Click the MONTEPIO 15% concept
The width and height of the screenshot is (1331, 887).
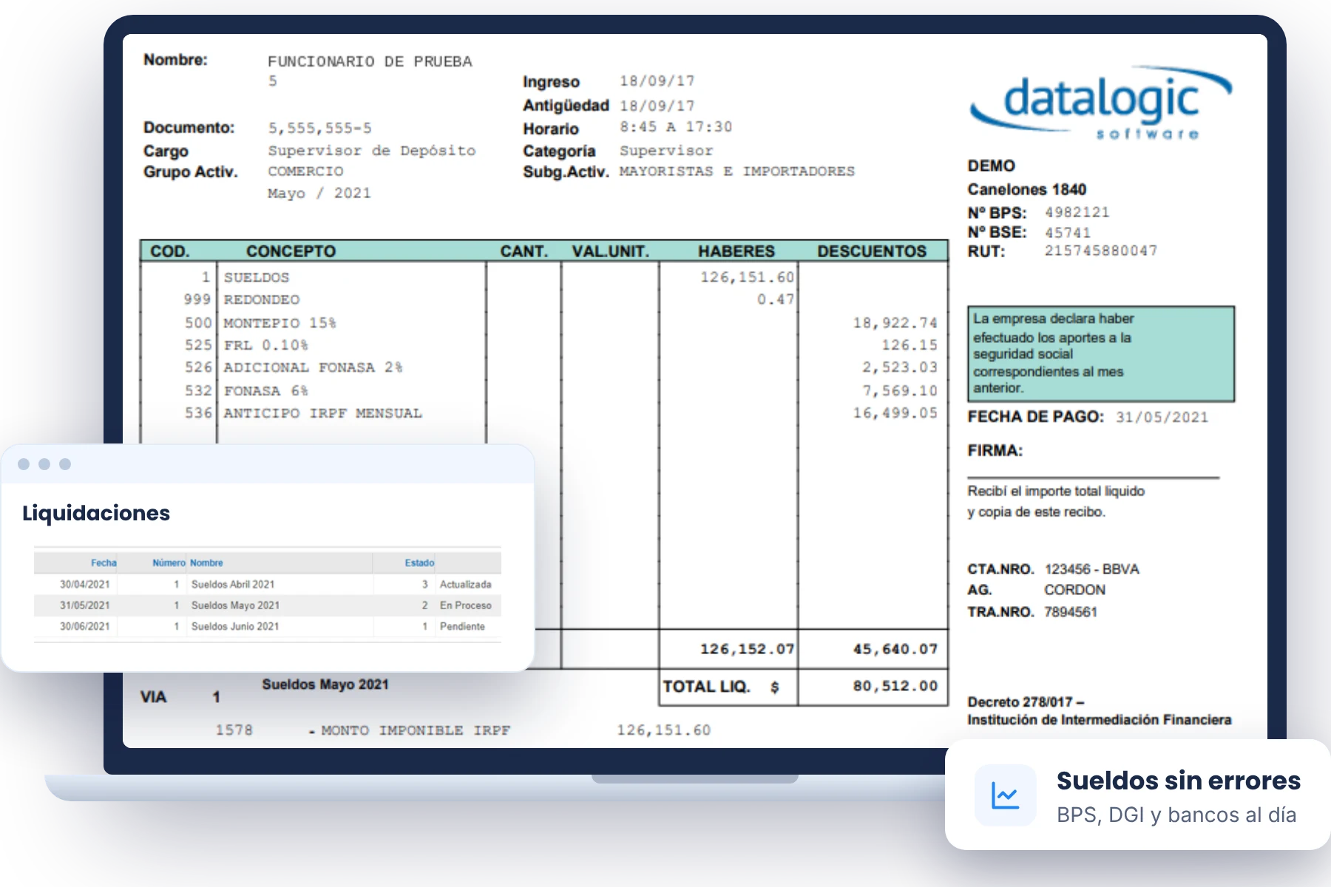tap(280, 323)
